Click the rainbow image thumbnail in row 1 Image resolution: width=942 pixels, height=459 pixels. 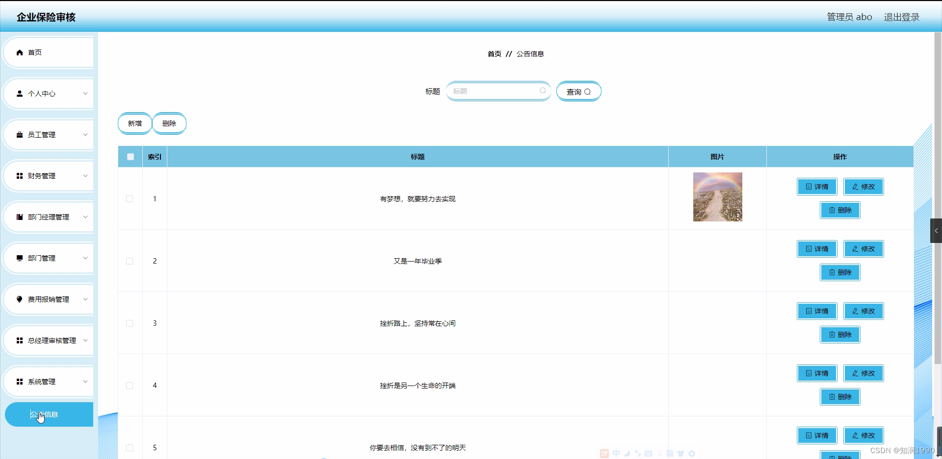click(717, 197)
